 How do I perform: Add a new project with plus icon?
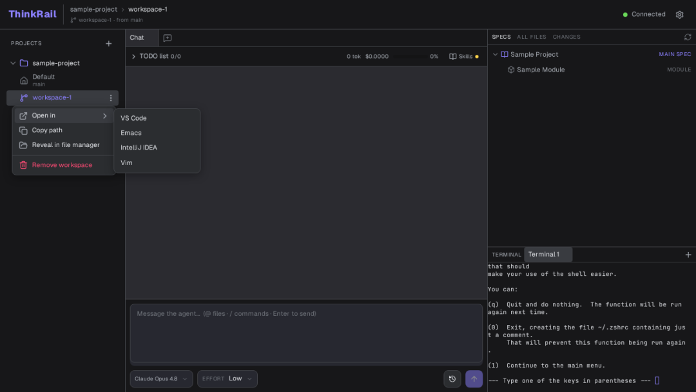pos(109,43)
